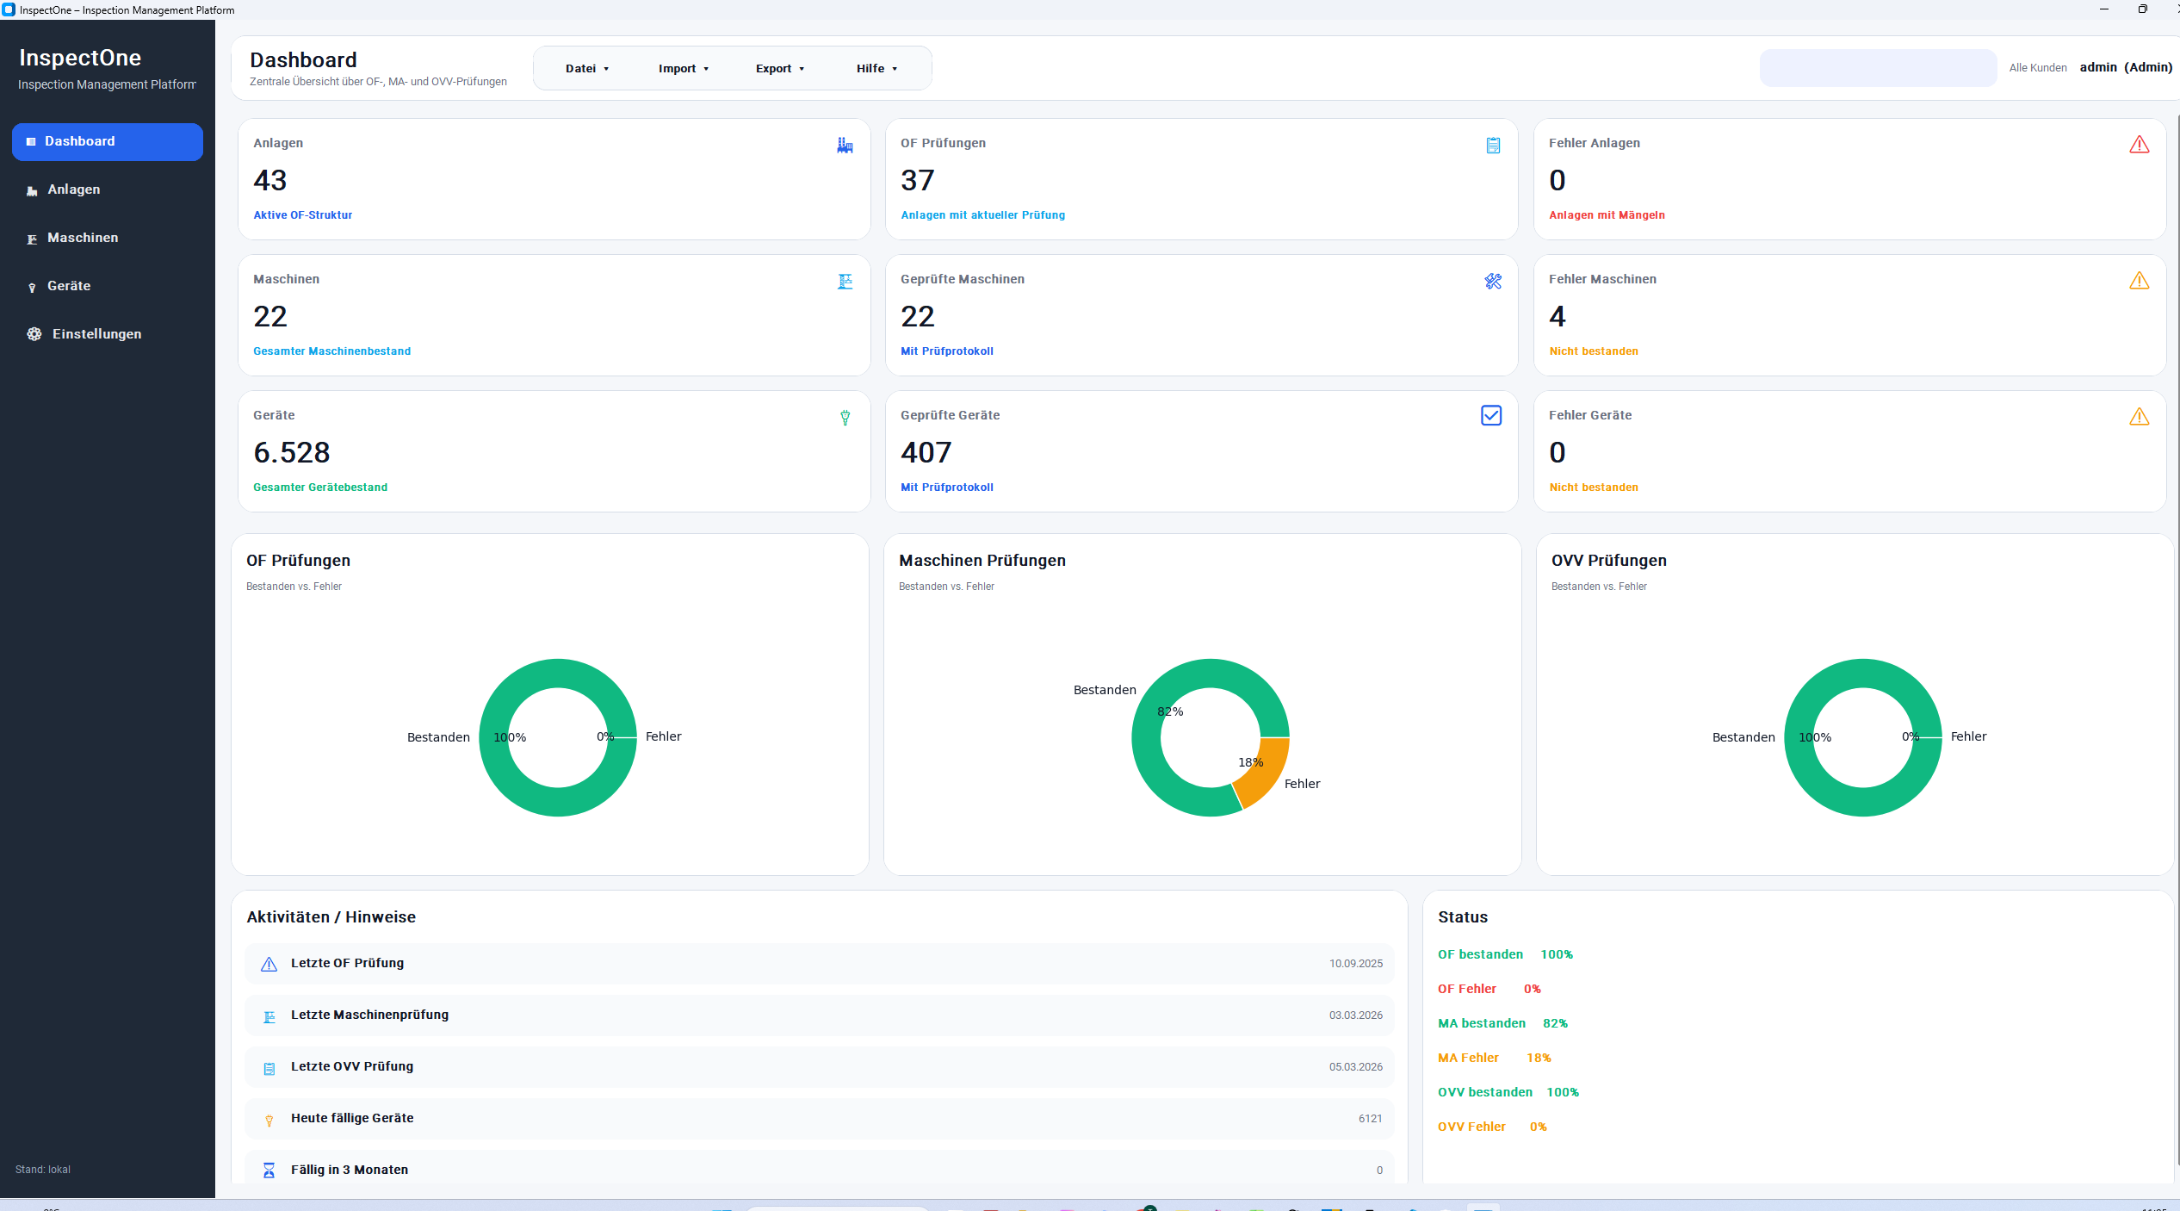
Task: Open Einstellungen via the gear icon
Action: (34, 334)
